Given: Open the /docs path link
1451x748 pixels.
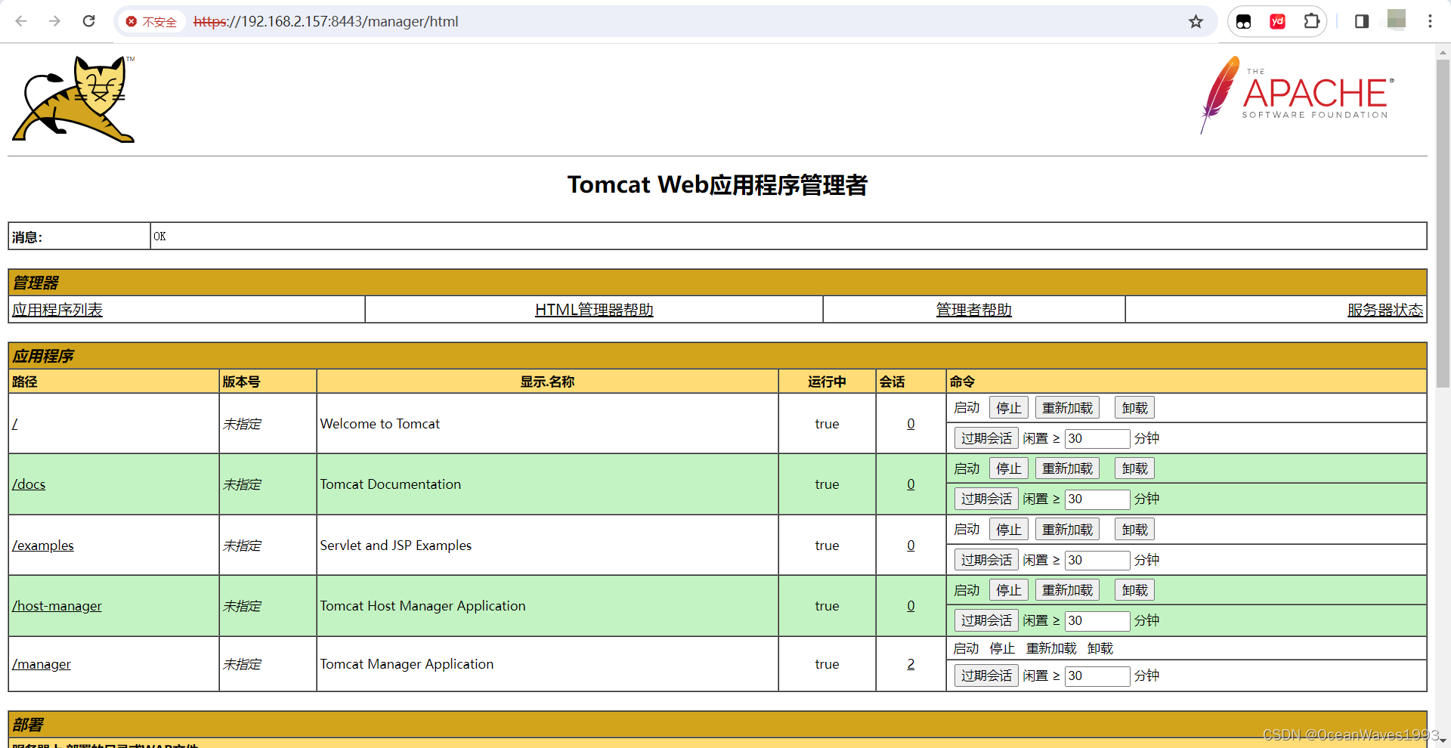Looking at the screenshot, I should [x=29, y=484].
